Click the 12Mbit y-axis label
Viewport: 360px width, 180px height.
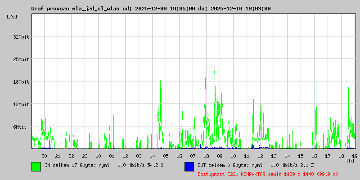[x=21, y=104]
